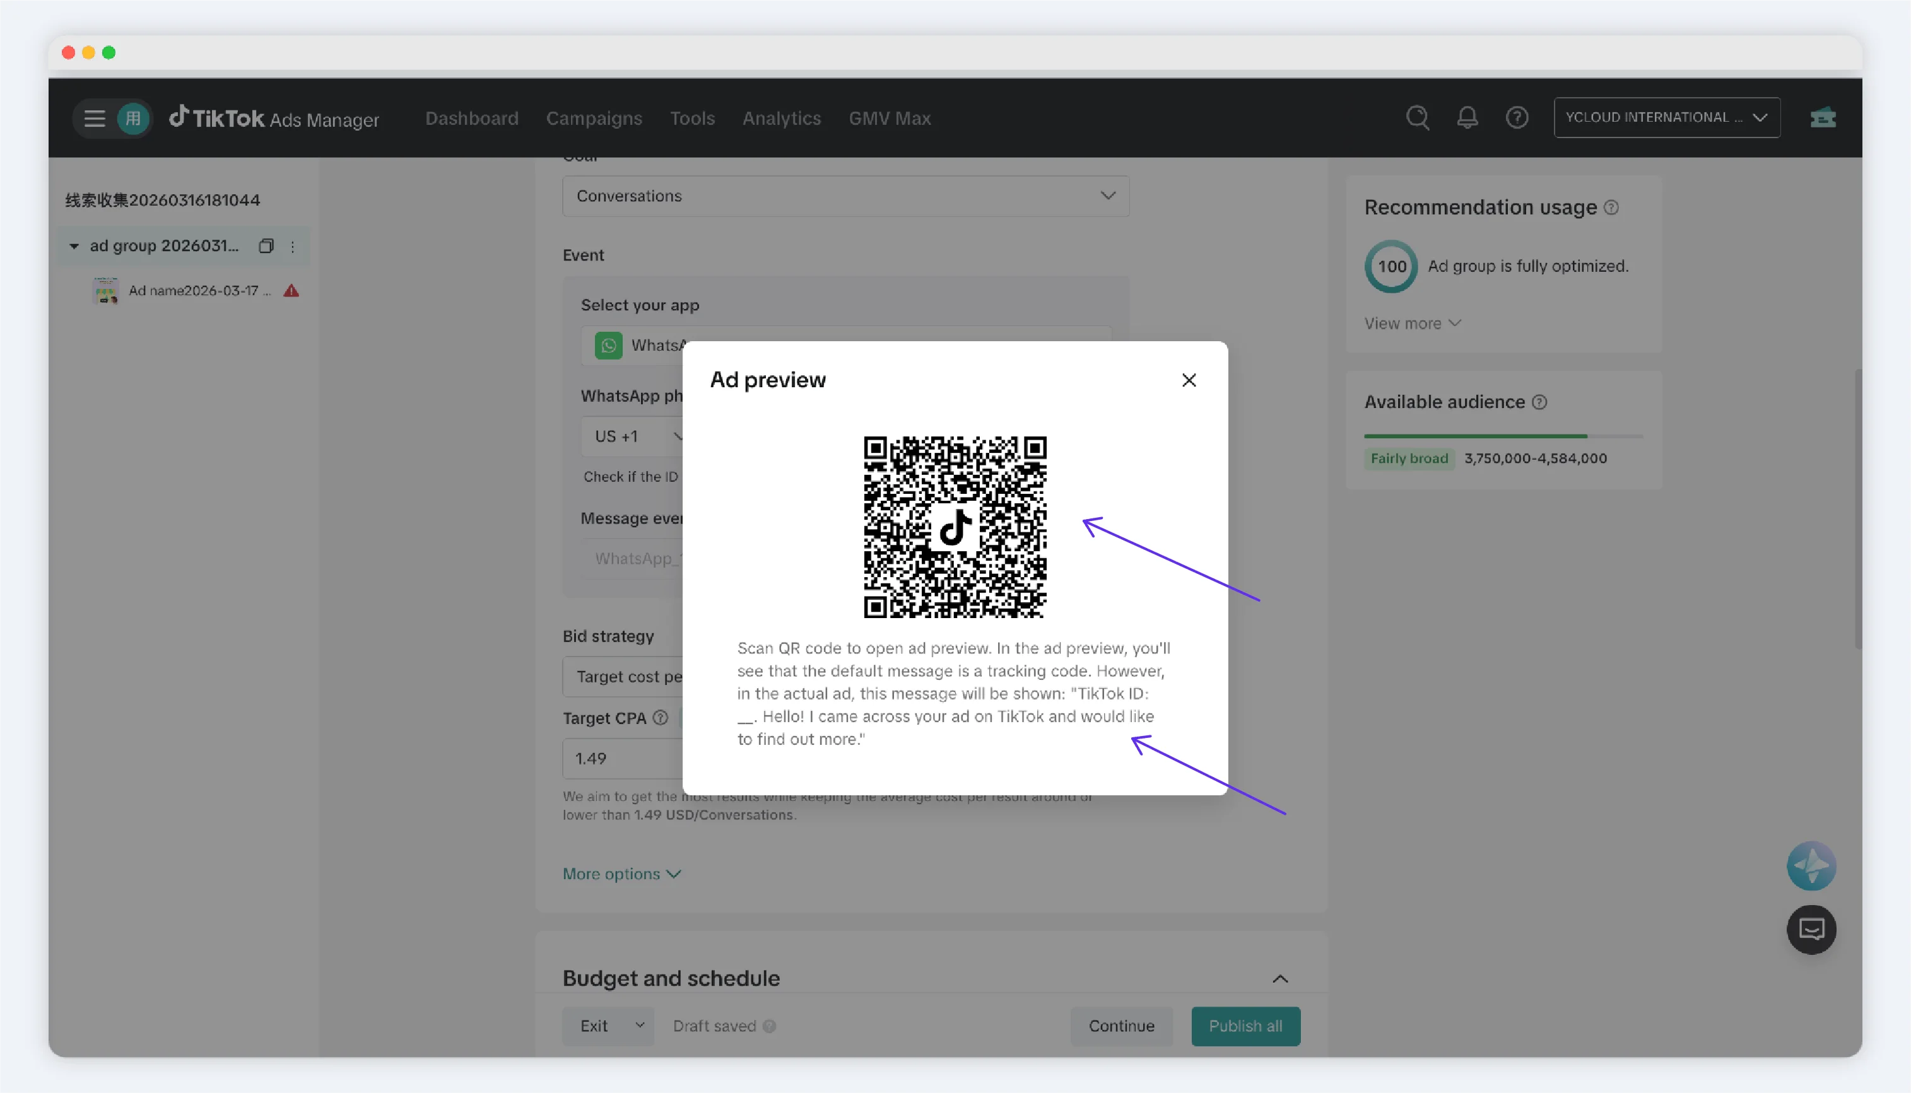Close the Ad preview dialog
Image resolution: width=1911 pixels, height=1093 pixels.
1189,380
